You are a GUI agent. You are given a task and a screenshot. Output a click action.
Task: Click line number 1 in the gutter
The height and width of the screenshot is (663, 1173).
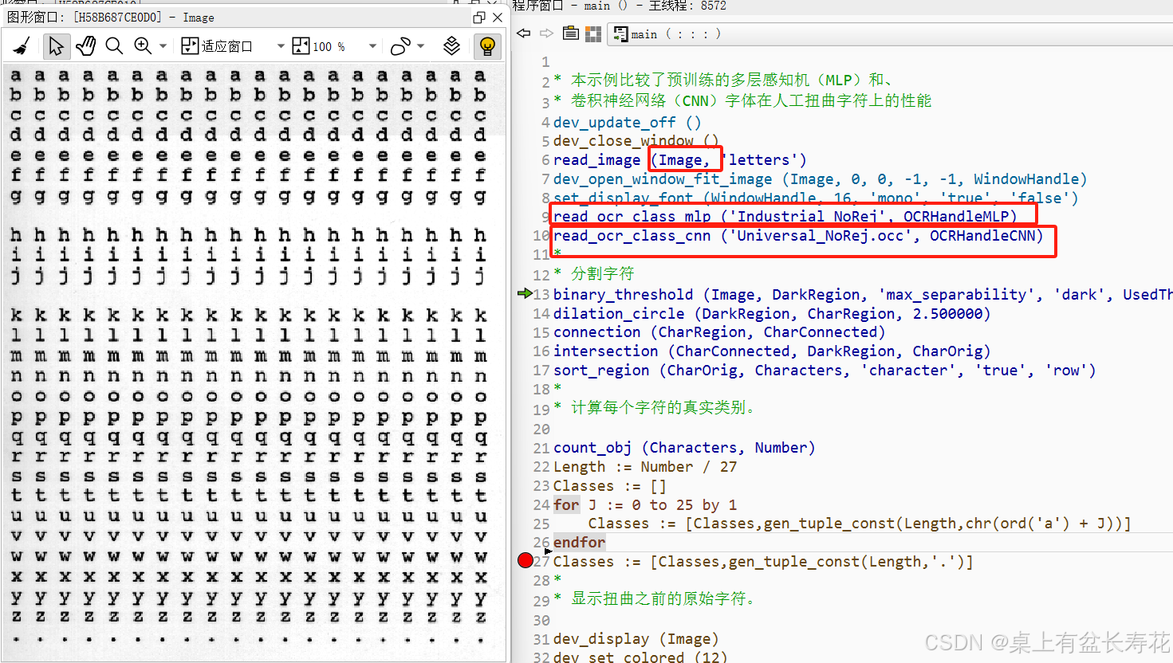pos(545,62)
